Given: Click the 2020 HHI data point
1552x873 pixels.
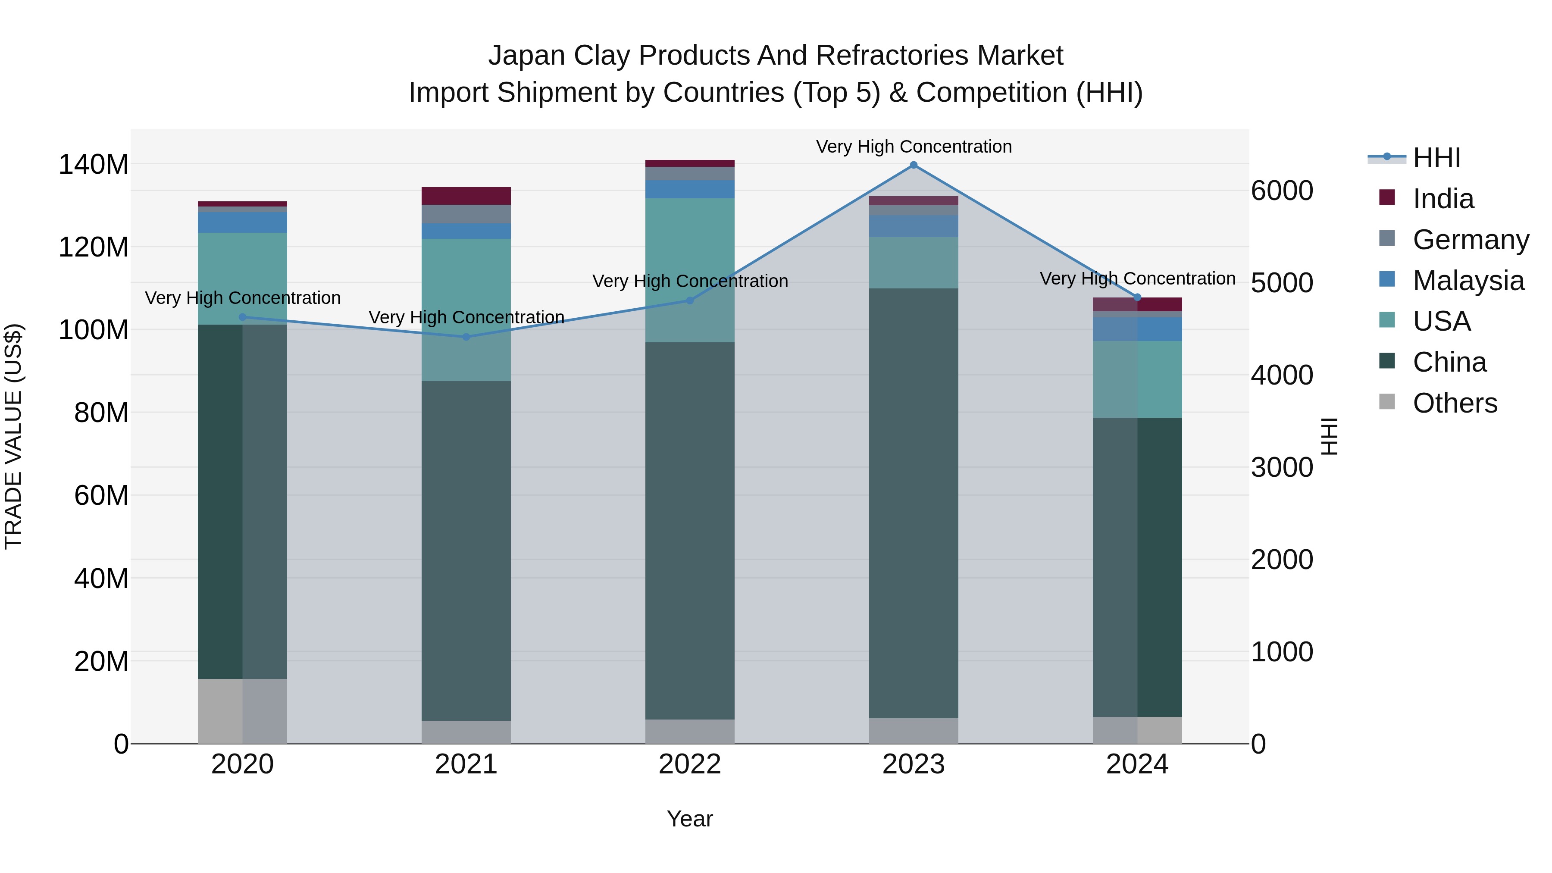Looking at the screenshot, I should 242,317.
